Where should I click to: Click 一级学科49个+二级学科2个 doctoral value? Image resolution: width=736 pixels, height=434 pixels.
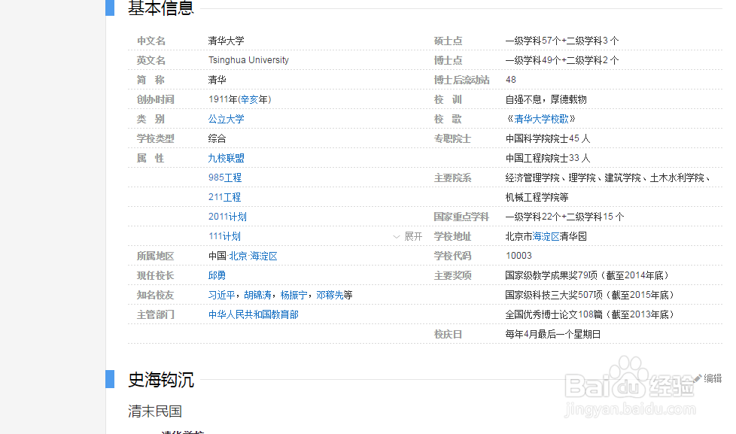tap(562, 60)
